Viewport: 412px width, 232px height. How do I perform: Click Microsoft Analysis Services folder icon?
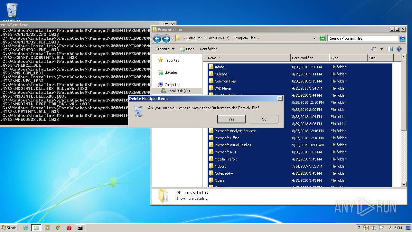tap(211, 131)
